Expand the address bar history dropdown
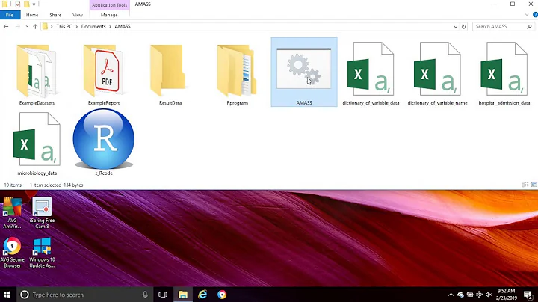Screen dimensions: 538x302 (x=455, y=26)
